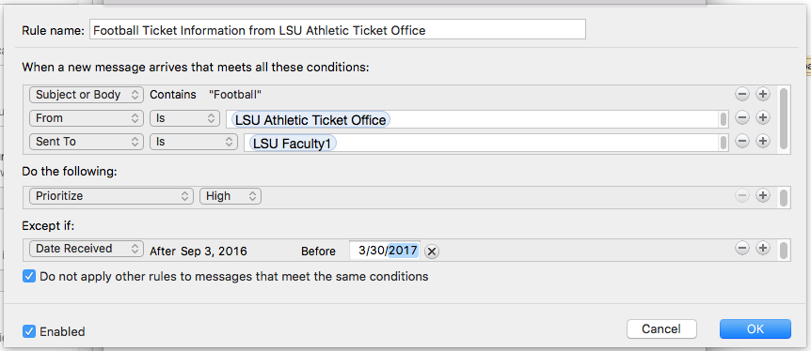Open the Subject or Body dropdown
Image resolution: width=811 pixels, height=351 pixels.
[x=87, y=95]
